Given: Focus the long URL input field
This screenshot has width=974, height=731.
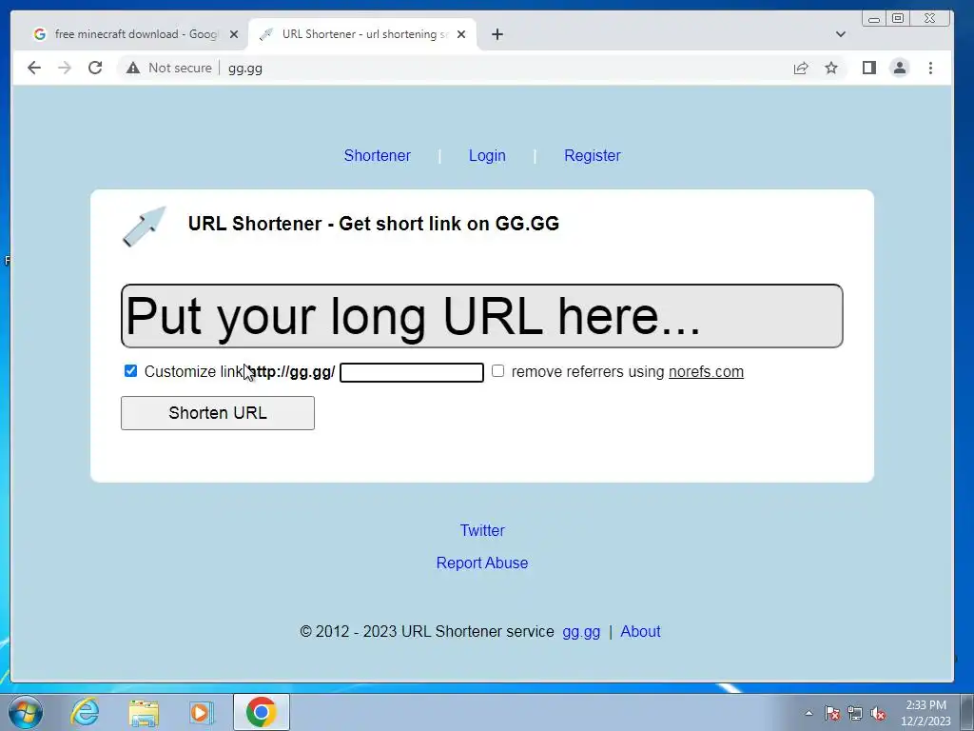Looking at the screenshot, I should pyautogui.click(x=481, y=316).
